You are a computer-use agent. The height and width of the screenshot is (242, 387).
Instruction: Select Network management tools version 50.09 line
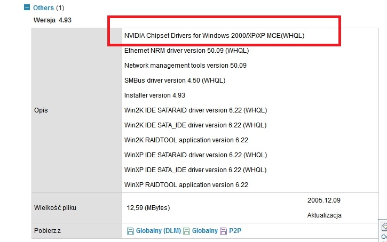pyautogui.click(x=185, y=66)
